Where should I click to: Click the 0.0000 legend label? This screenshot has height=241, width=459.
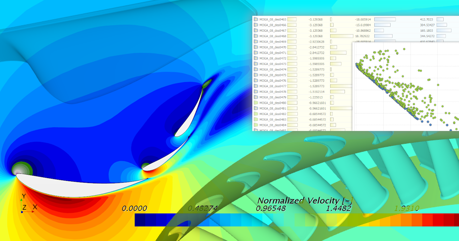pos(134,208)
